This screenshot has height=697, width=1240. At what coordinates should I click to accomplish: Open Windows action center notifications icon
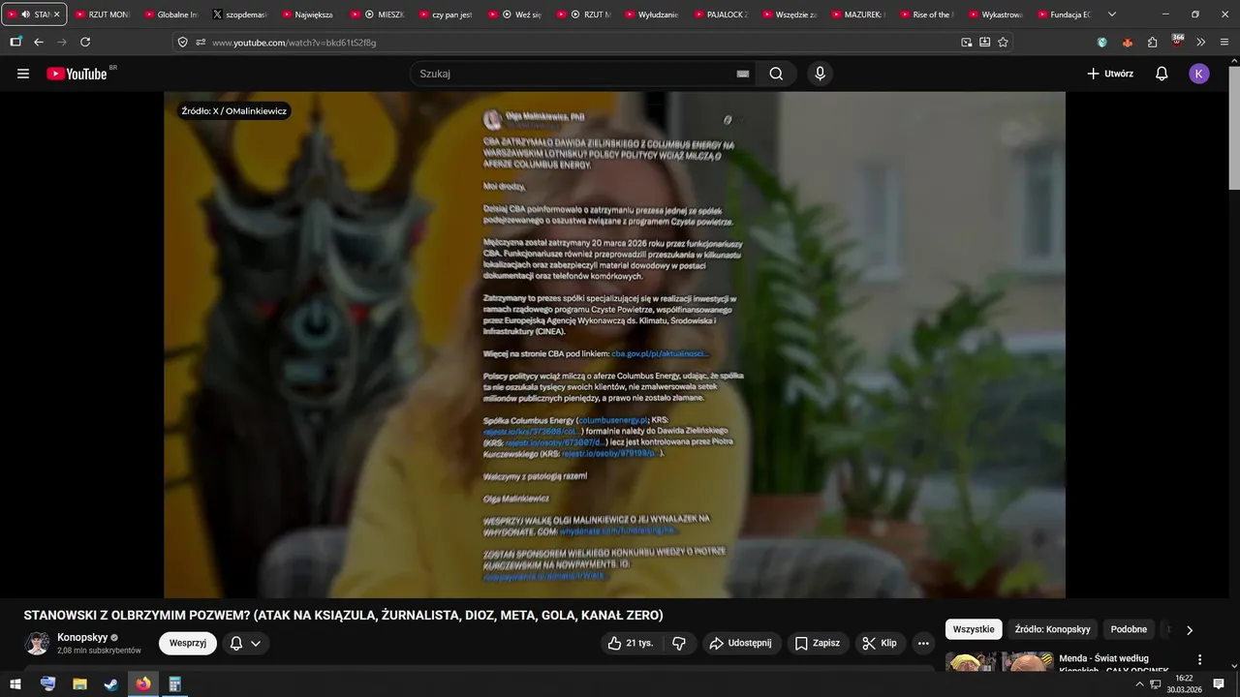(1219, 683)
